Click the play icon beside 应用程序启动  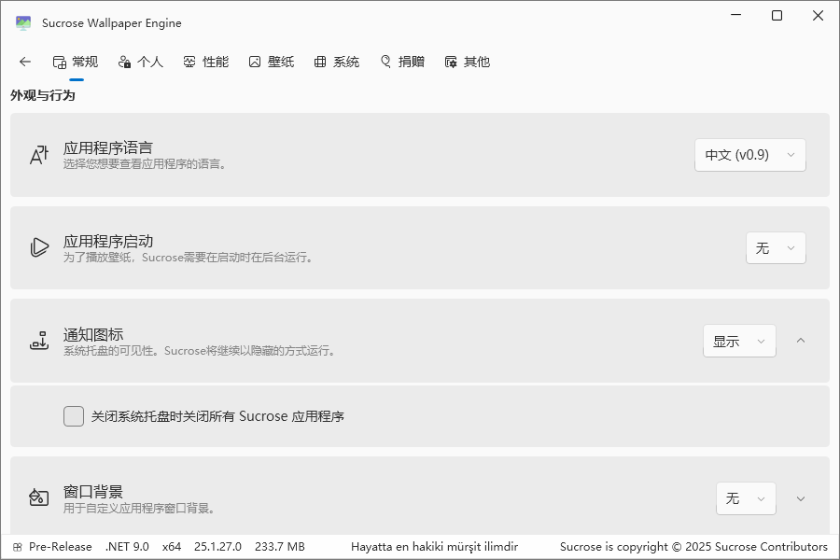[38, 247]
